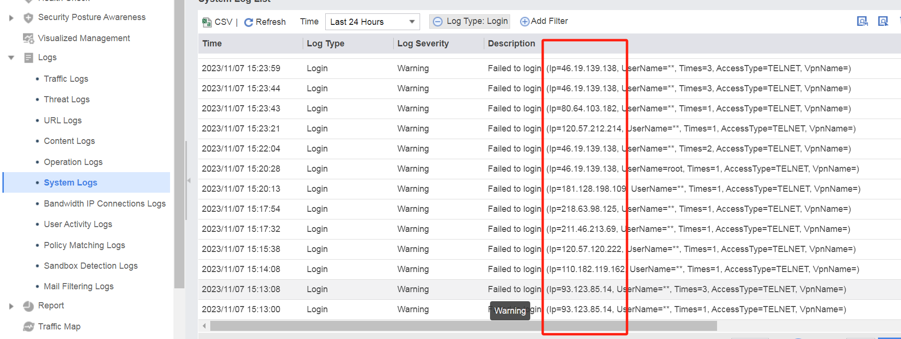
Task: Click the Refresh icon
Action: pyautogui.click(x=249, y=22)
